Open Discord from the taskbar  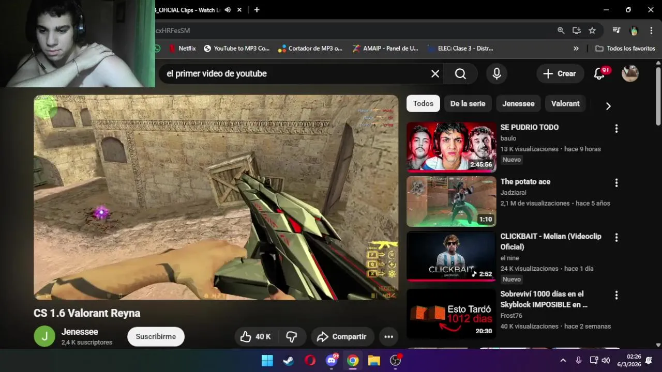click(332, 361)
